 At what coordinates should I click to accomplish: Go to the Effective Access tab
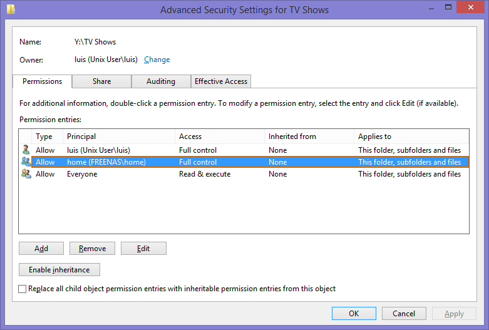221,81
